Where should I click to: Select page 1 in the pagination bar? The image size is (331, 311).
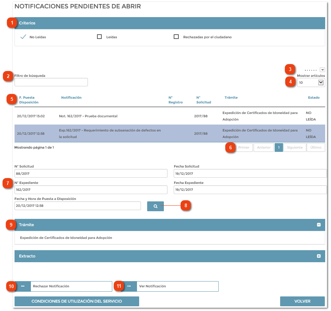pyautogui.click(x=279, y=147)
